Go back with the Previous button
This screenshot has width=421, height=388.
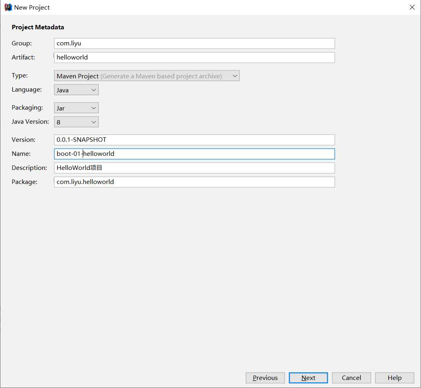265,378
